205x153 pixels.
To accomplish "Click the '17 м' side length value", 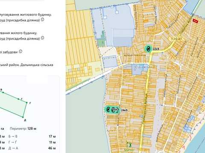I will tap(52, 136).
